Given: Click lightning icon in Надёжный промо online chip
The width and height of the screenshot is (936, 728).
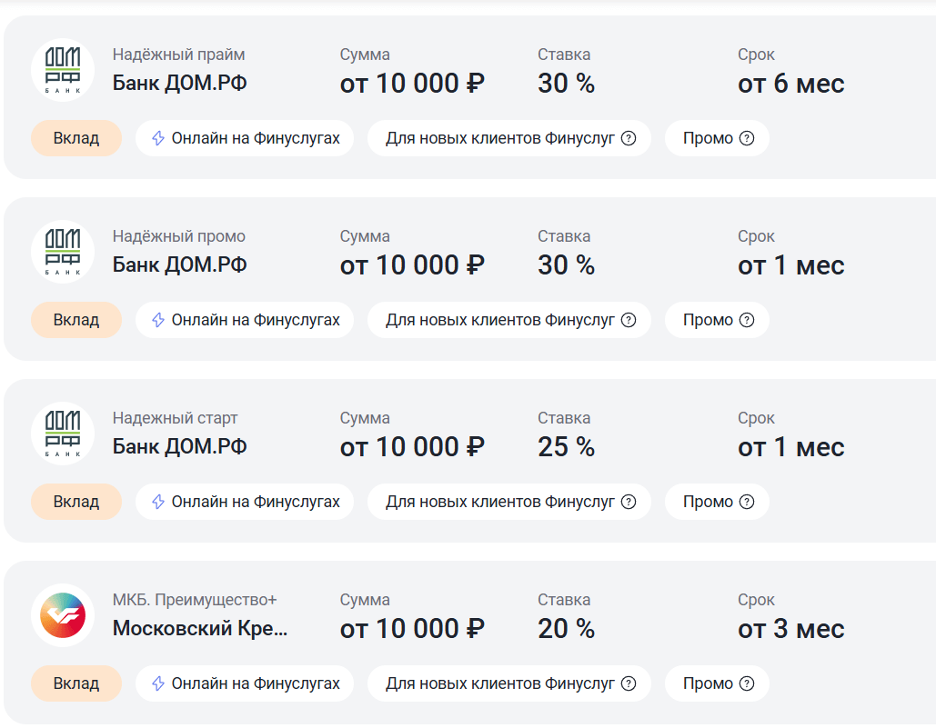Looking at the screenshot, I should click(158, 320).
